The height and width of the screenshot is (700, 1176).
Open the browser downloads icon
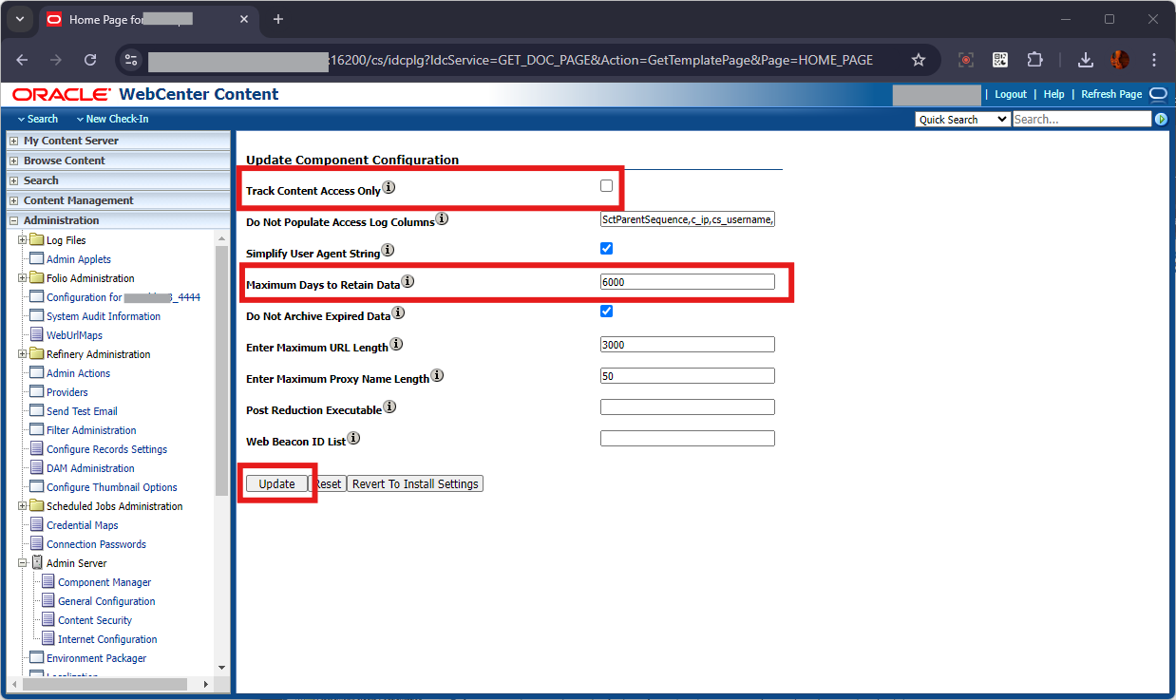click(x=1086, y=60)
